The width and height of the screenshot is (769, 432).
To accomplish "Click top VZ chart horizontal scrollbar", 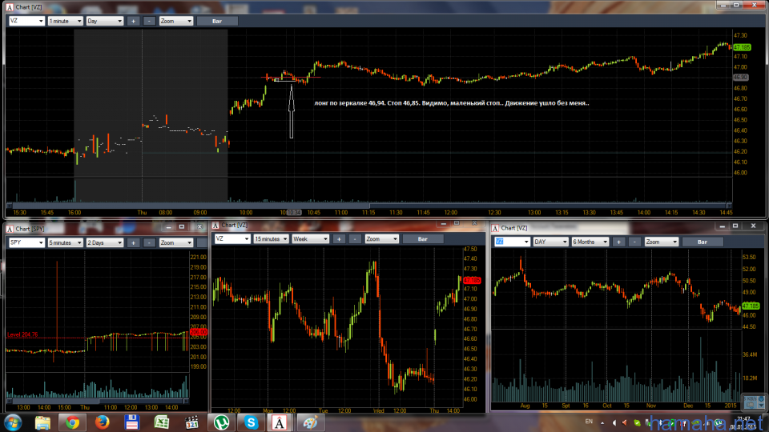I will point(368,206).
